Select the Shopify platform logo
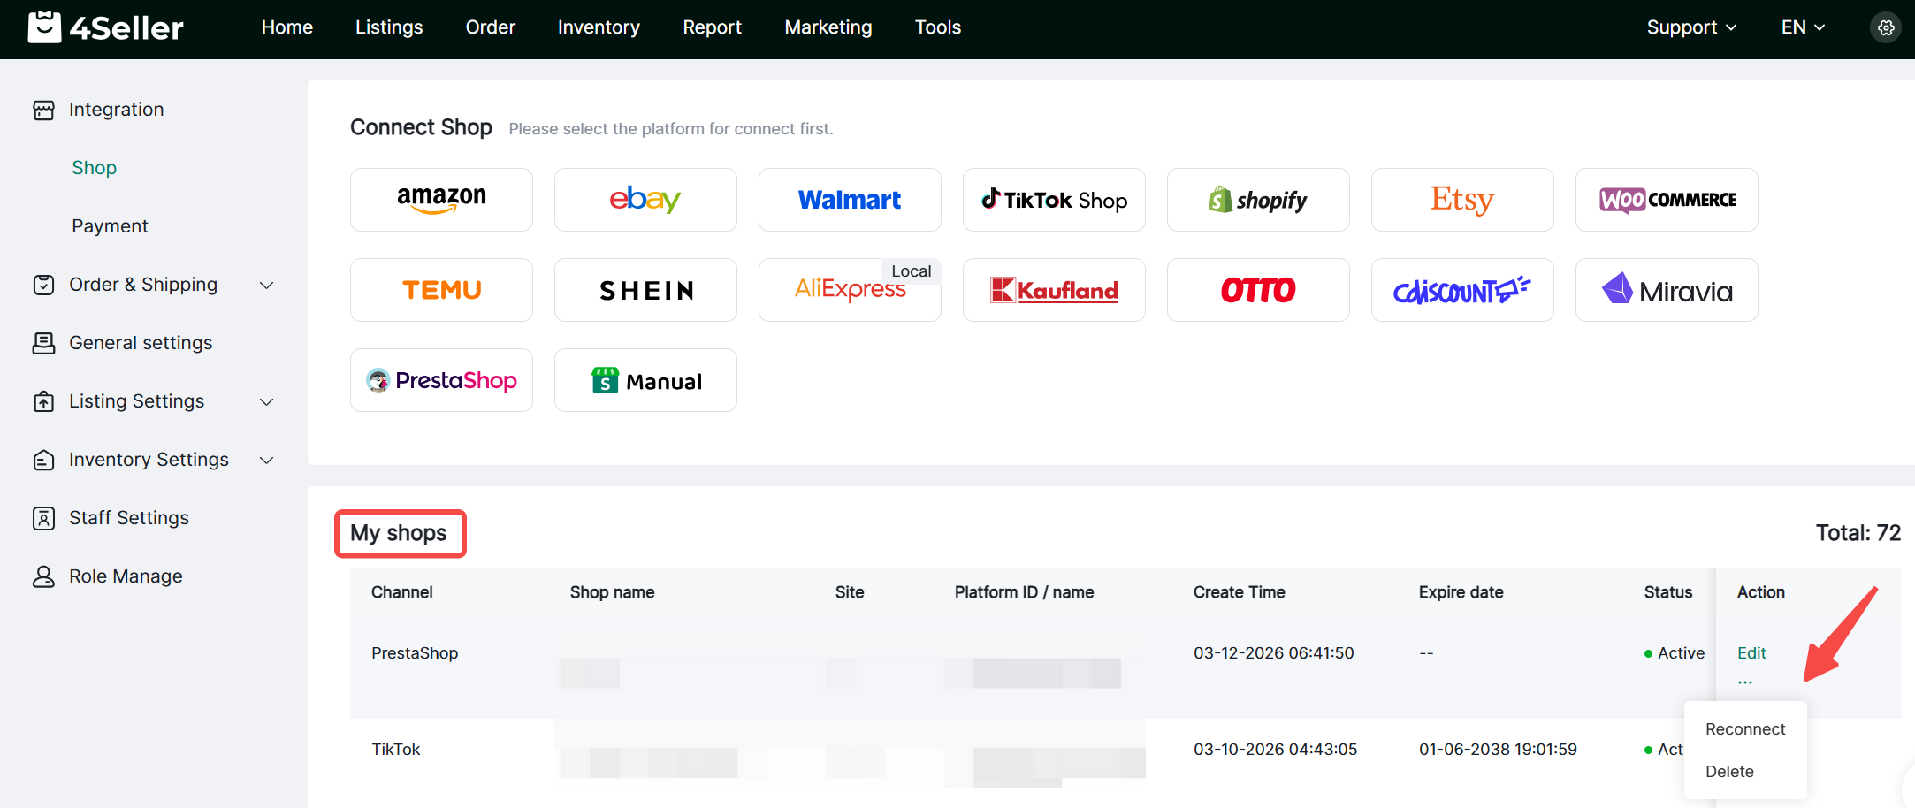The height and width of the screenshot is (808, 1915). (x=1258, y=200)
